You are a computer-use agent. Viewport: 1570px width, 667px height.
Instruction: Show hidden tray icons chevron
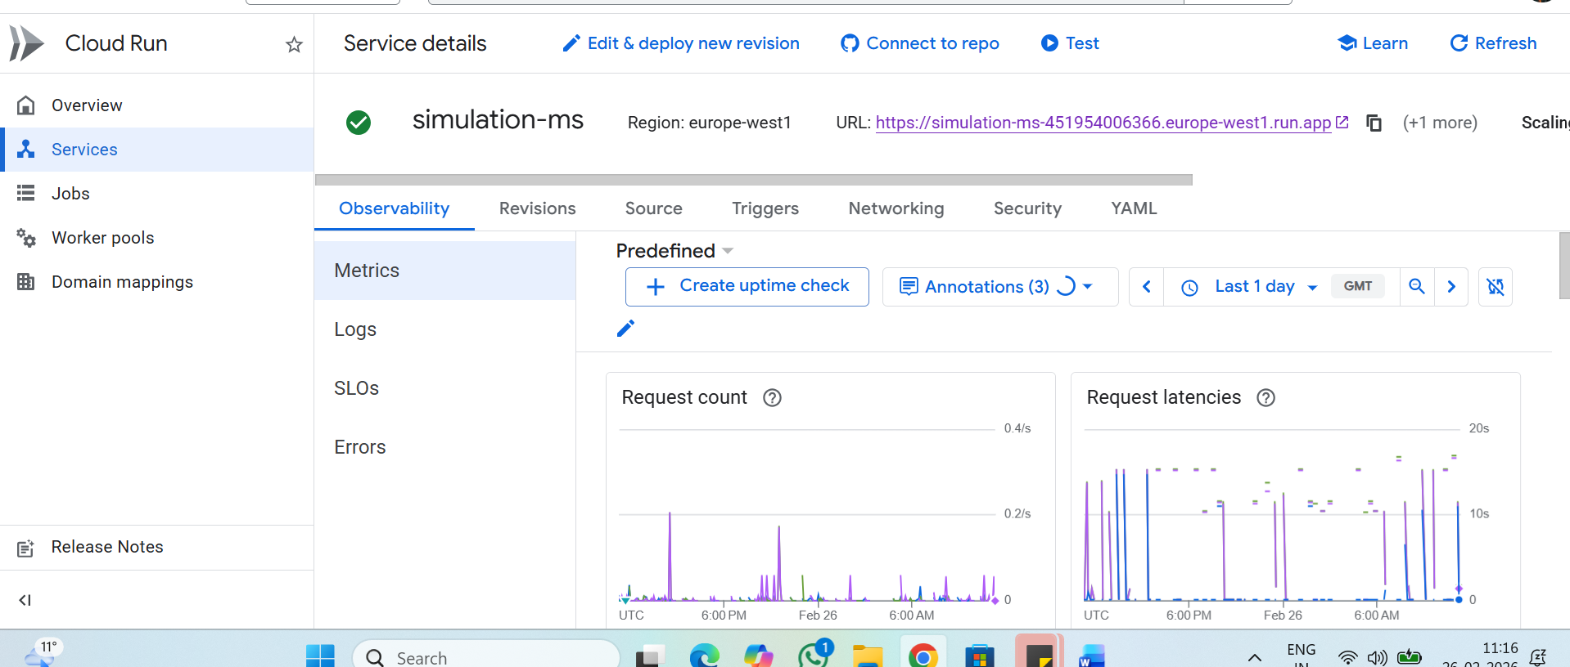[x=1254, y=658]
